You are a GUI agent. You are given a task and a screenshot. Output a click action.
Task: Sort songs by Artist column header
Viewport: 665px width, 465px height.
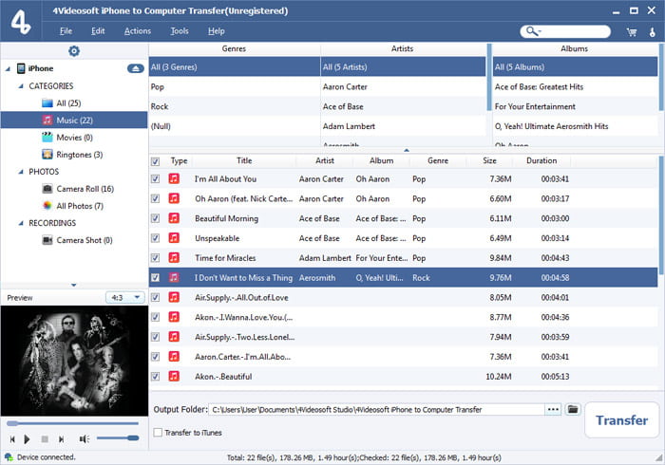click(x=325, y=160)
